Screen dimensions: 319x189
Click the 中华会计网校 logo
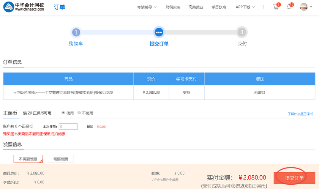24,7
